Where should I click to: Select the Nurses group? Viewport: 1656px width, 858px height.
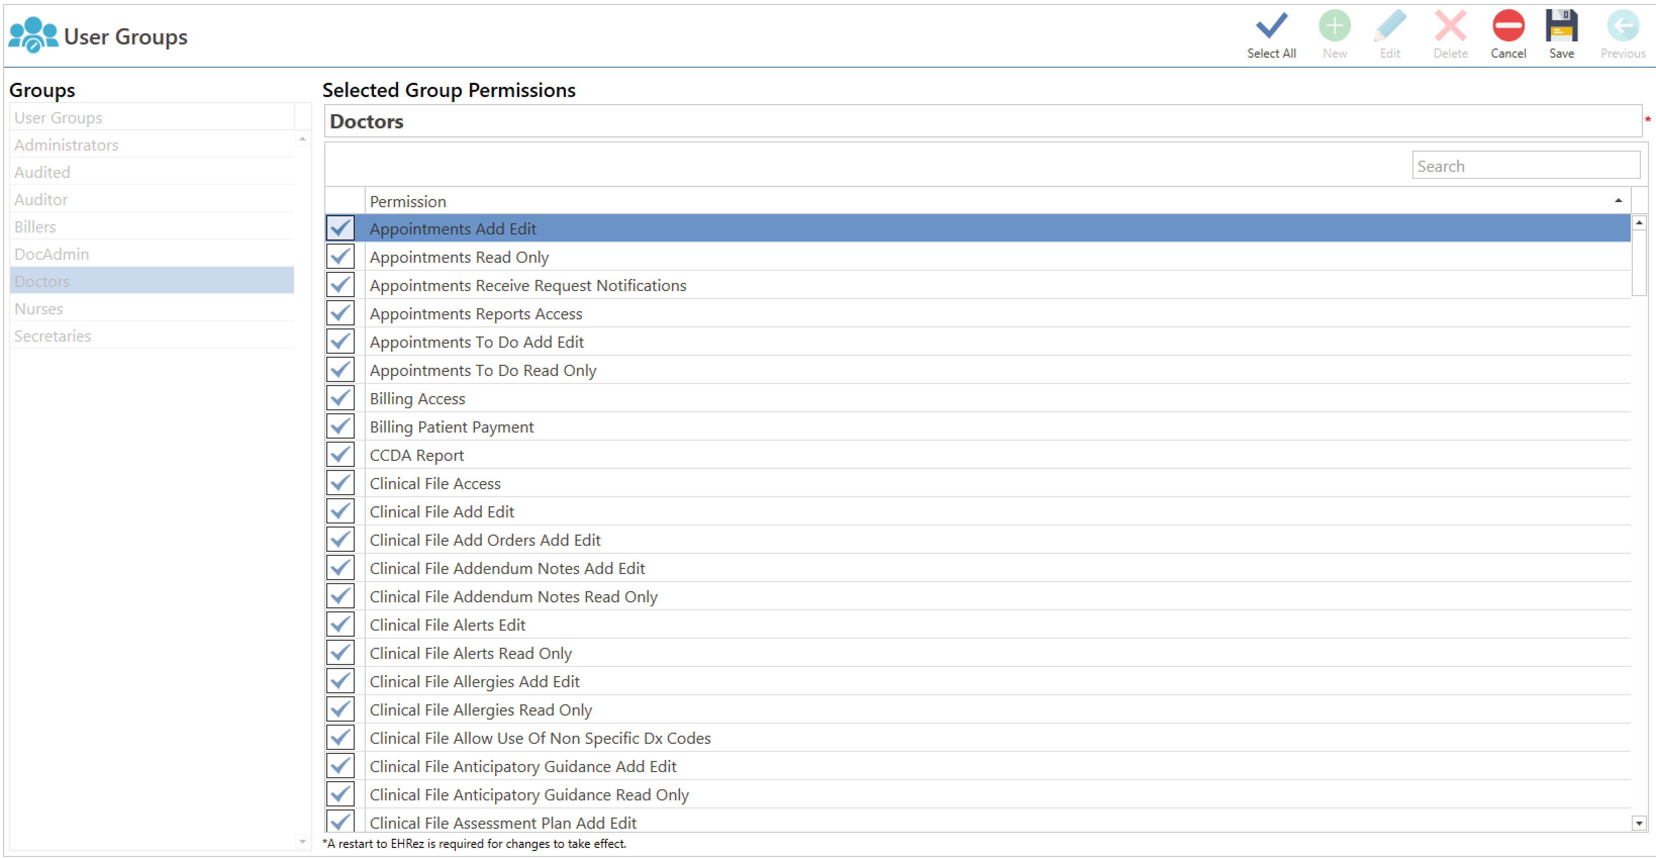tap(38, 309)
